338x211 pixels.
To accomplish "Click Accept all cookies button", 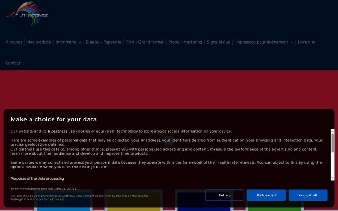I will pos(308,195).
